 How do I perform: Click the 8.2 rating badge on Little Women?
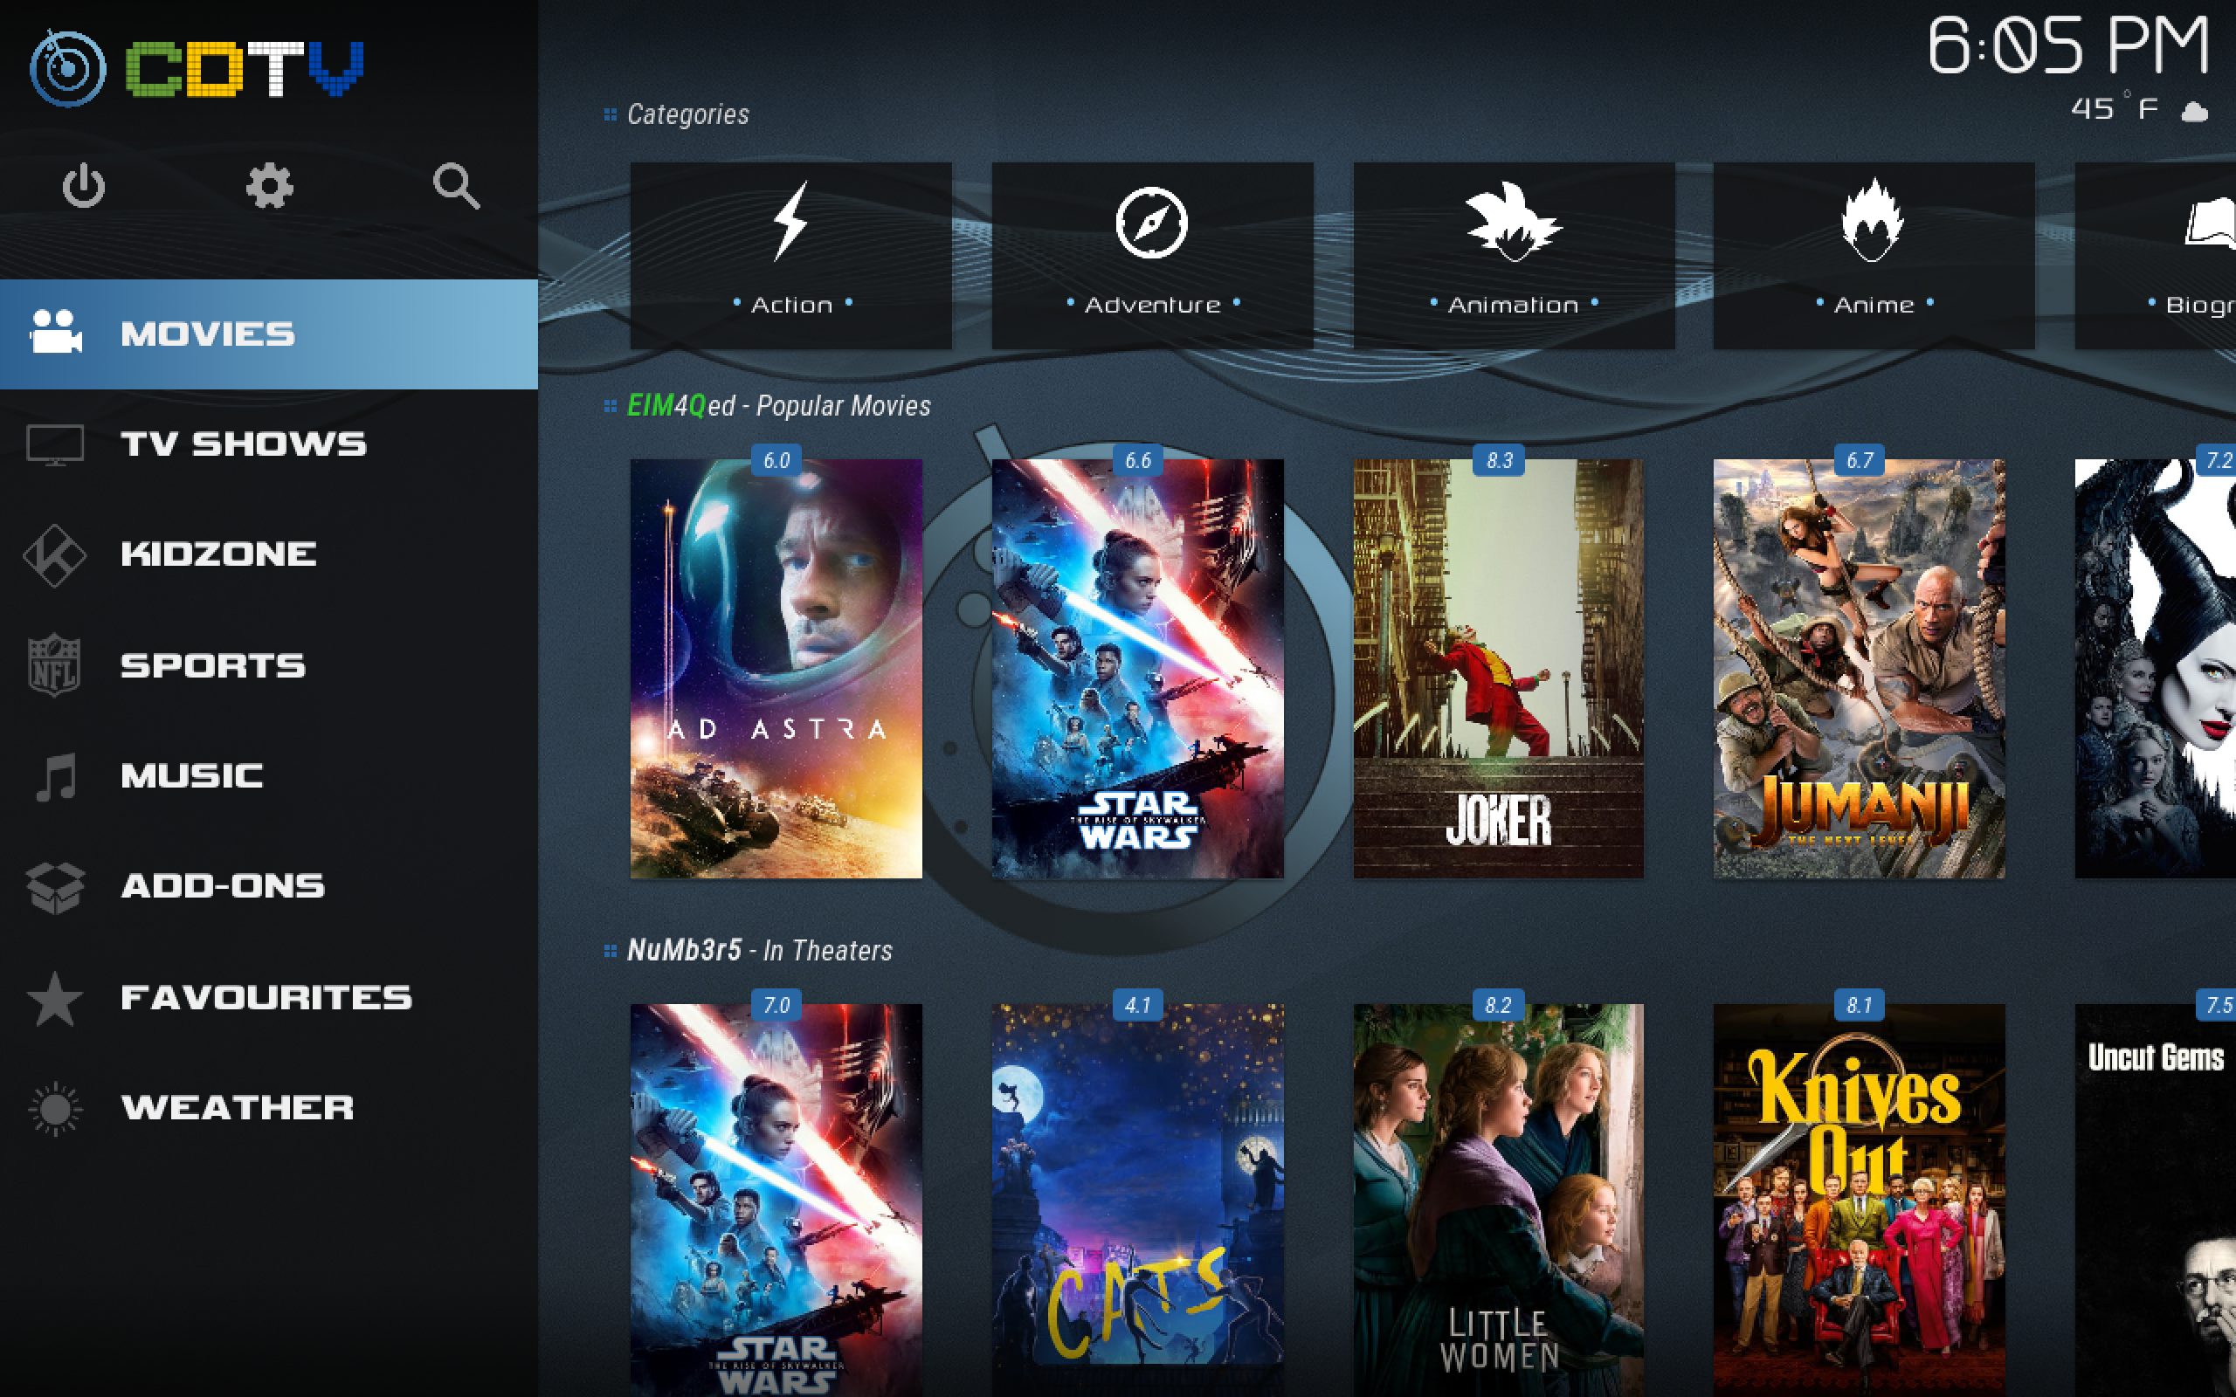tap(1499, 1005)
